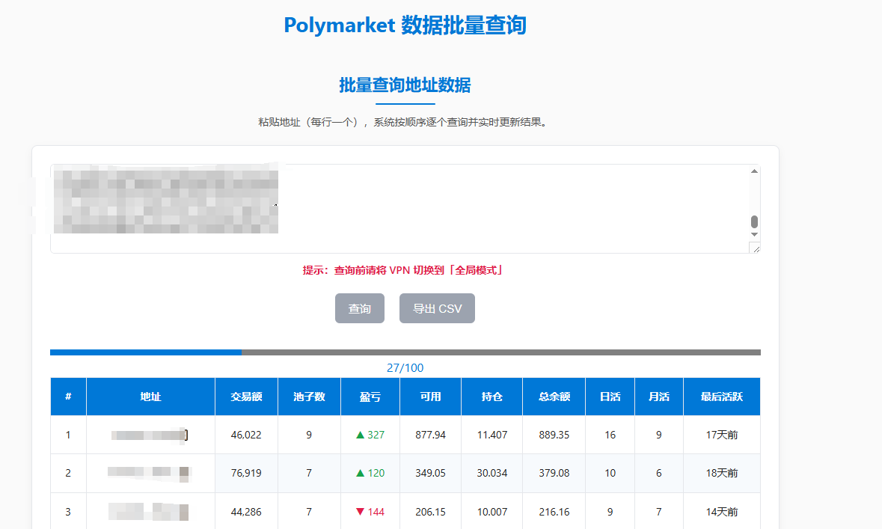
Task: Click the 18天前 last active cell
Action: (722, 474)
